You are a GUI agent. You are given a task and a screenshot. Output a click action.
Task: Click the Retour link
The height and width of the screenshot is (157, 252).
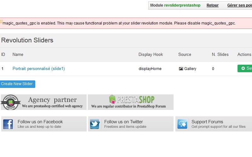[x=212, y=5]
